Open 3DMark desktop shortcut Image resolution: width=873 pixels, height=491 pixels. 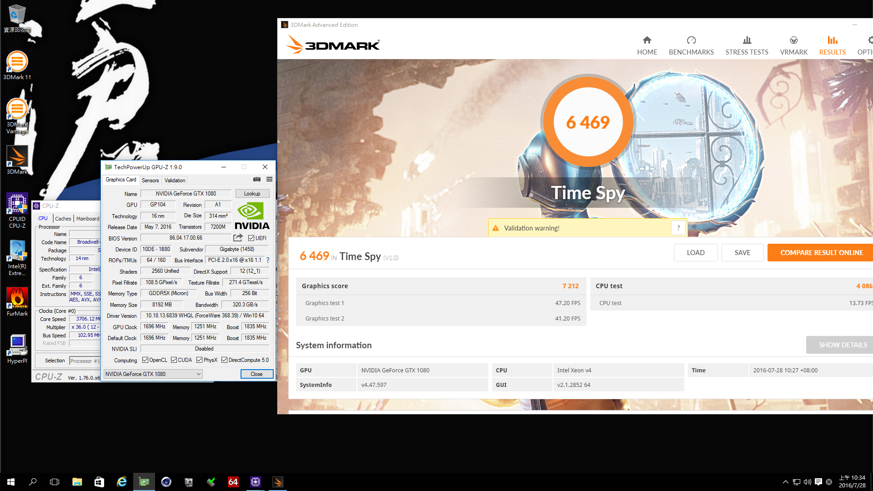point(17,160)
